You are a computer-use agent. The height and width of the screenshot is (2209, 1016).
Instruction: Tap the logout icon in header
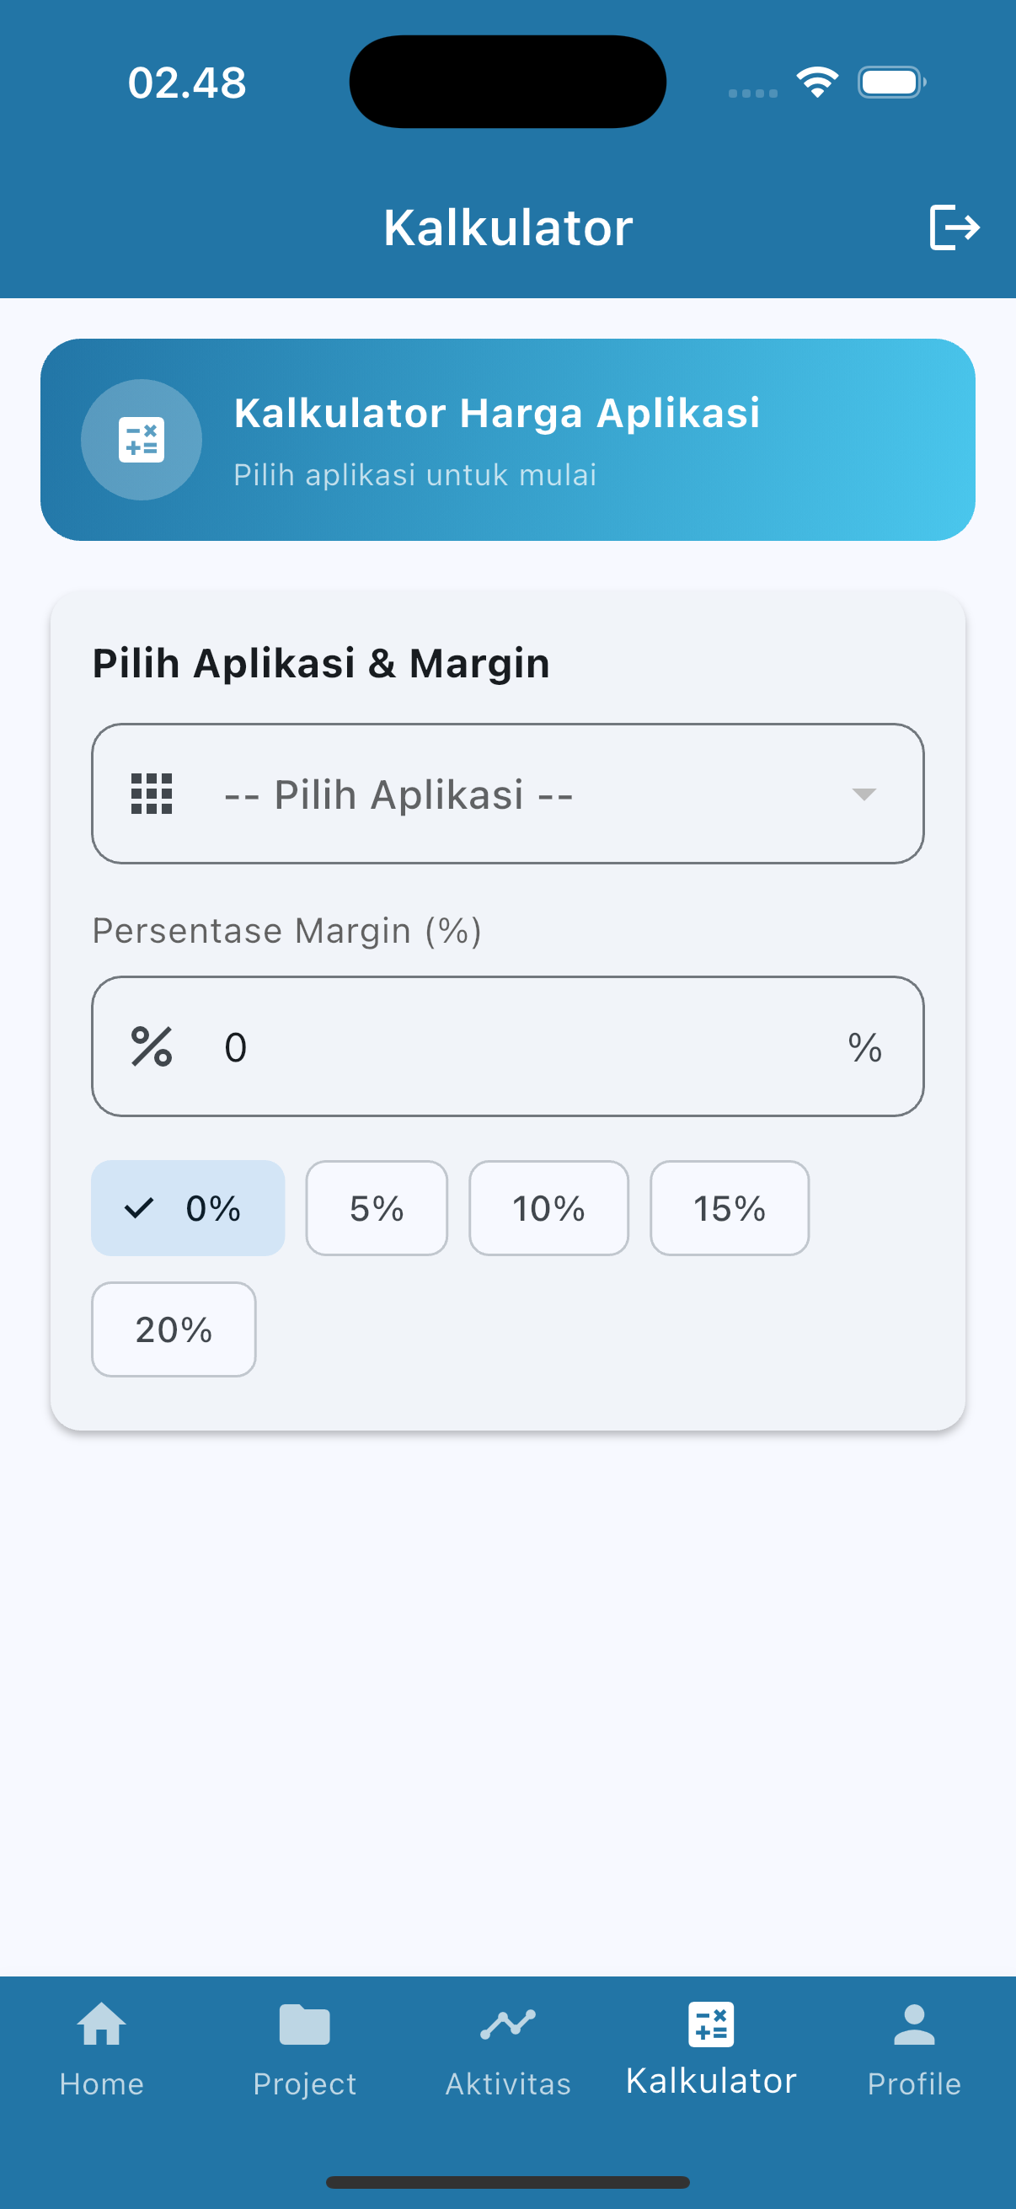point(954,227)
